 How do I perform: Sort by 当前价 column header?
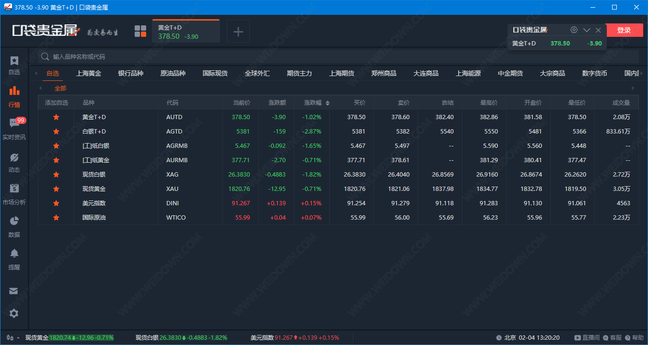[x=241, y=103]
